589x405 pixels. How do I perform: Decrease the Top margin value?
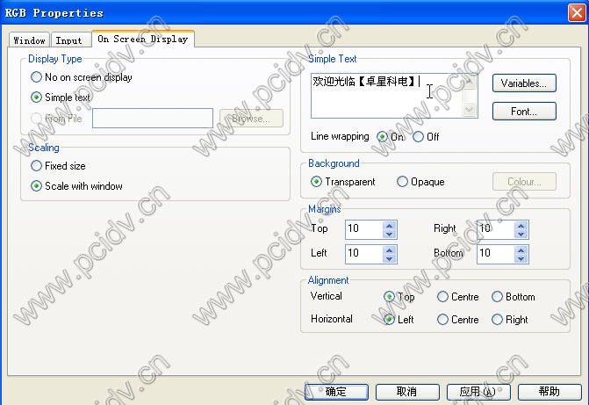pyautogui.click(x=390, y=234)
